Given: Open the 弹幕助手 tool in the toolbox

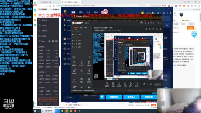Looking at the screenshot, I should pyautogui.click(x=74, y=64).
